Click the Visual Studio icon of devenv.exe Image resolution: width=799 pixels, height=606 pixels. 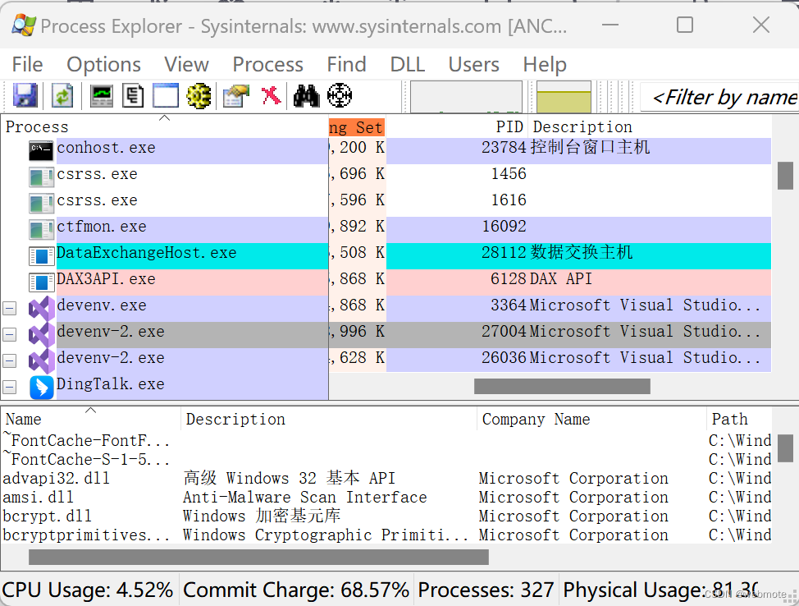pos(41,309)
